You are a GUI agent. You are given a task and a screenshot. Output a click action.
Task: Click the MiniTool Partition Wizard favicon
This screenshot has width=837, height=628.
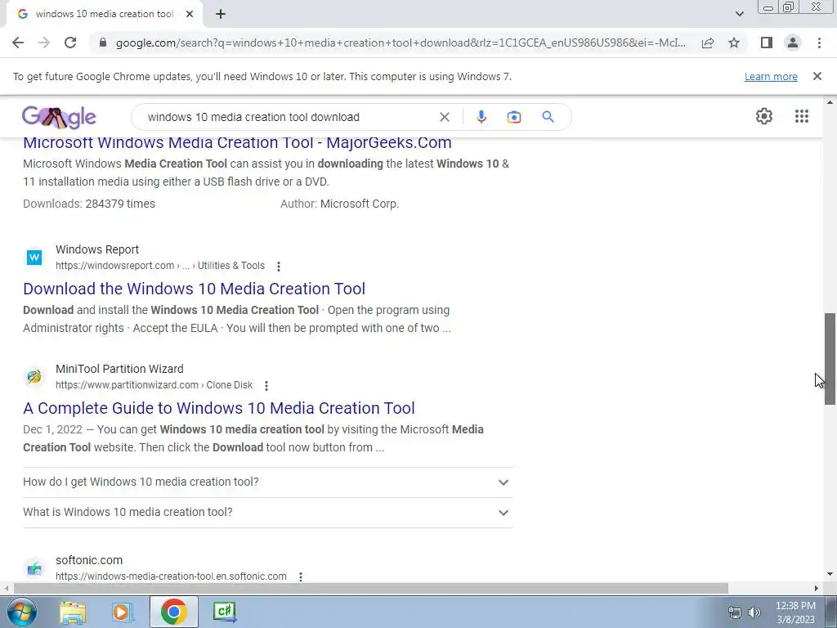click(x=34, y=377)
